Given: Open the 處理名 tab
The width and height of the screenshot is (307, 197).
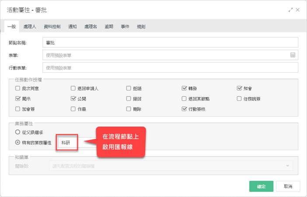Looking at the screenshot, I should point(91,26).
